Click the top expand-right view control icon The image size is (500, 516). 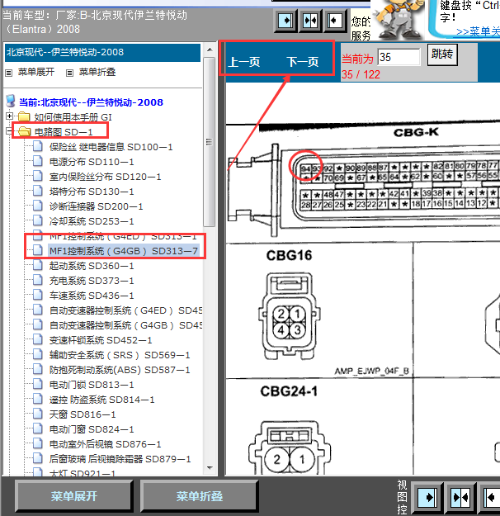(285, 21)
